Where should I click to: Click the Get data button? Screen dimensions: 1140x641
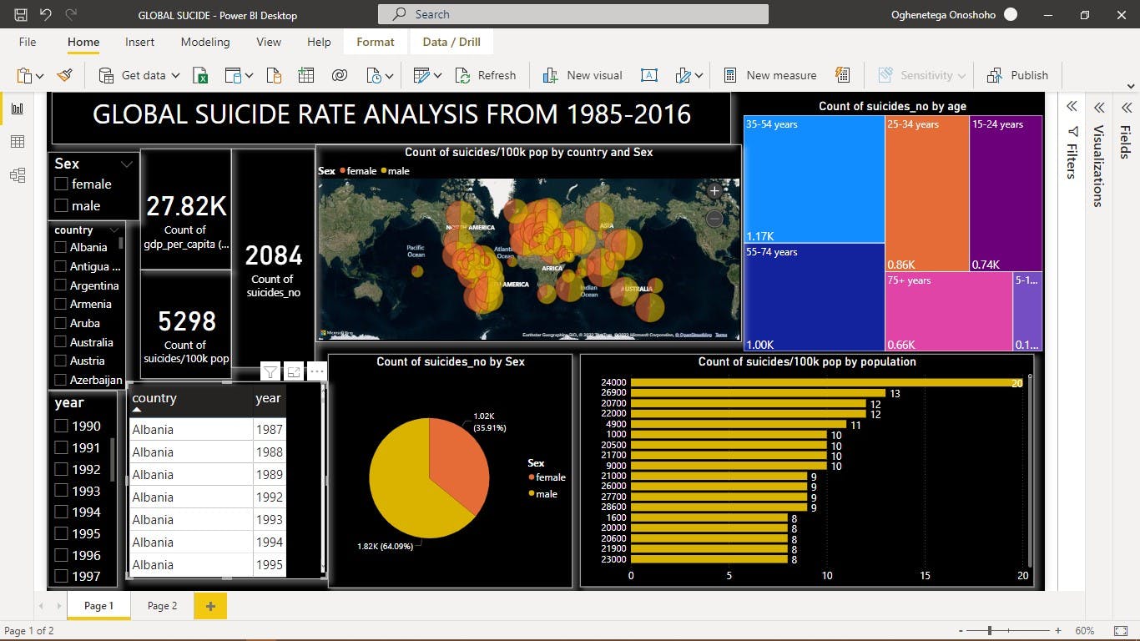(x=132, y=75)
